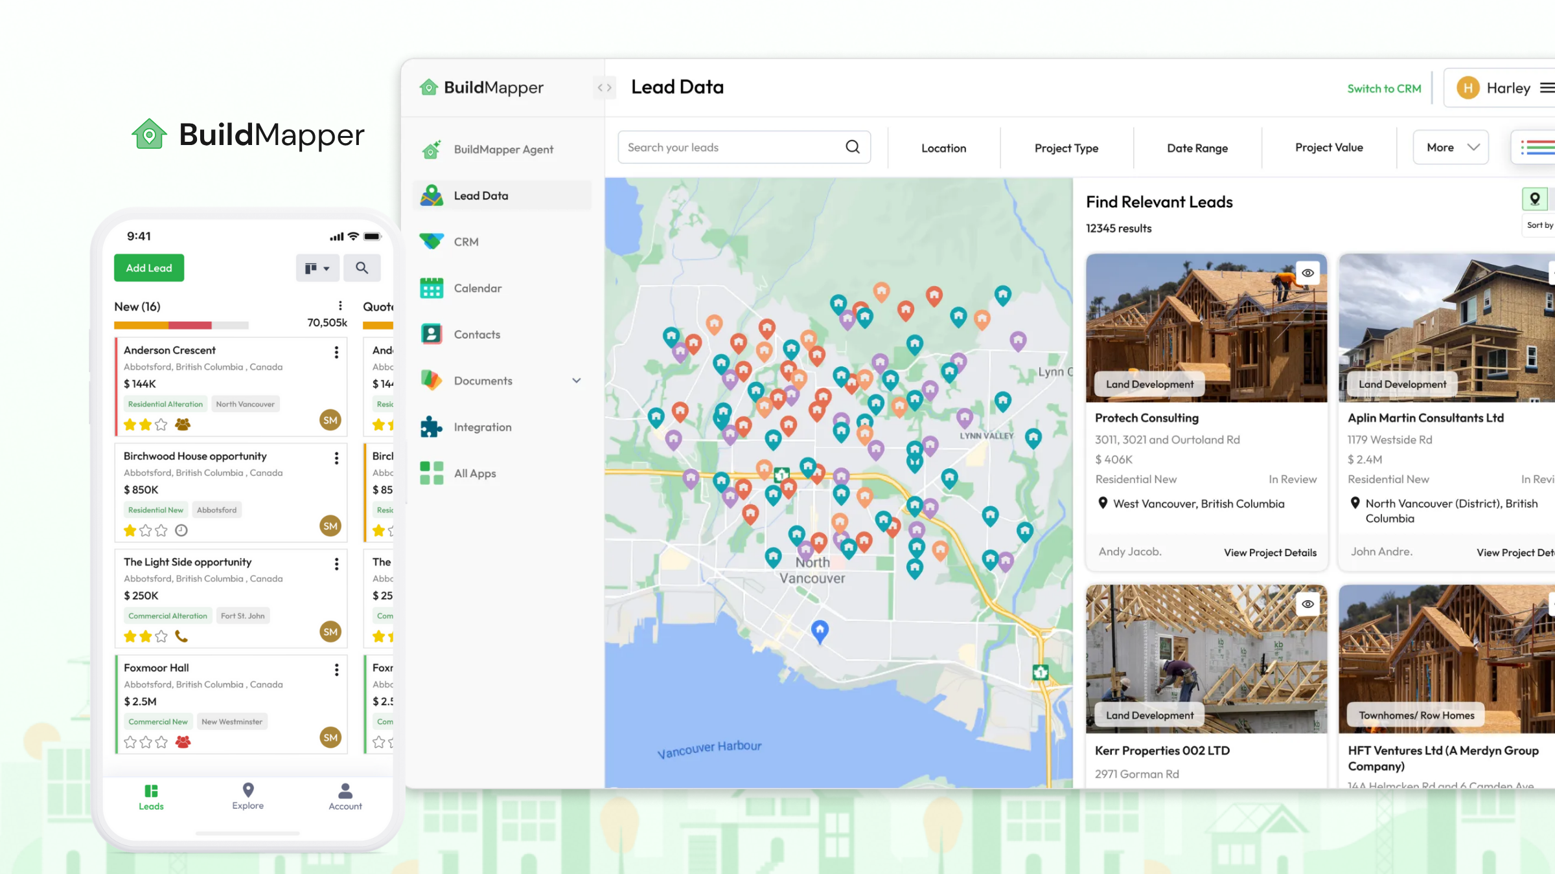This screenshot has height=874, width=1555.
Task: Toggle eye icon on Protech Consulting card
Action: 1307,273
